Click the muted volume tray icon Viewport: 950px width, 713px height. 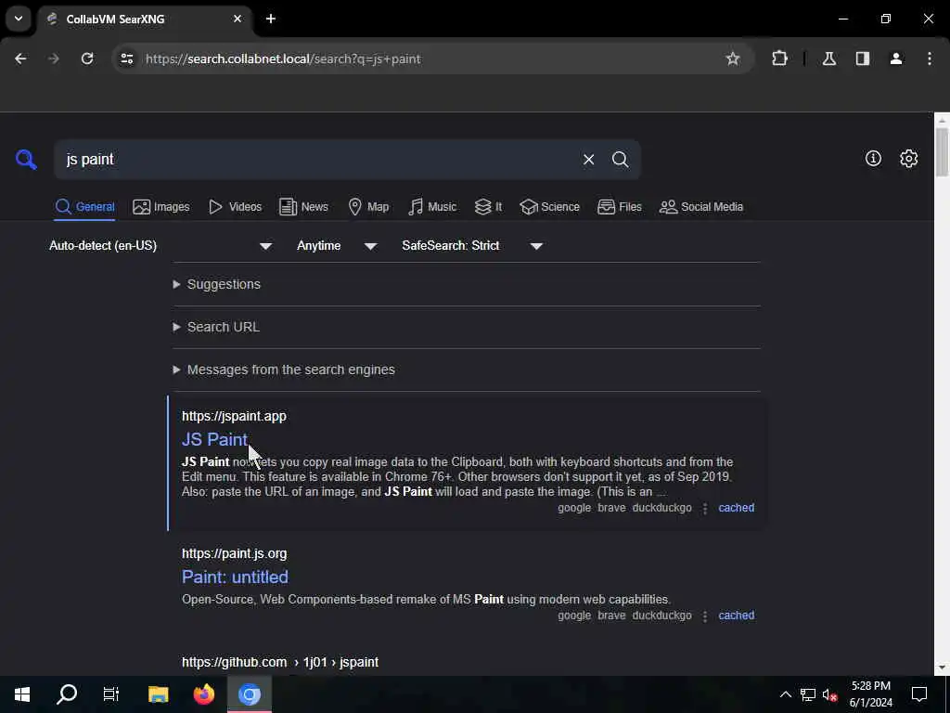point(829,694)
